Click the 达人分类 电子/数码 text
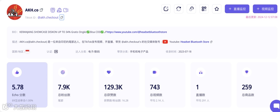This screenshot has height=112, width=280. click(88, 52)
